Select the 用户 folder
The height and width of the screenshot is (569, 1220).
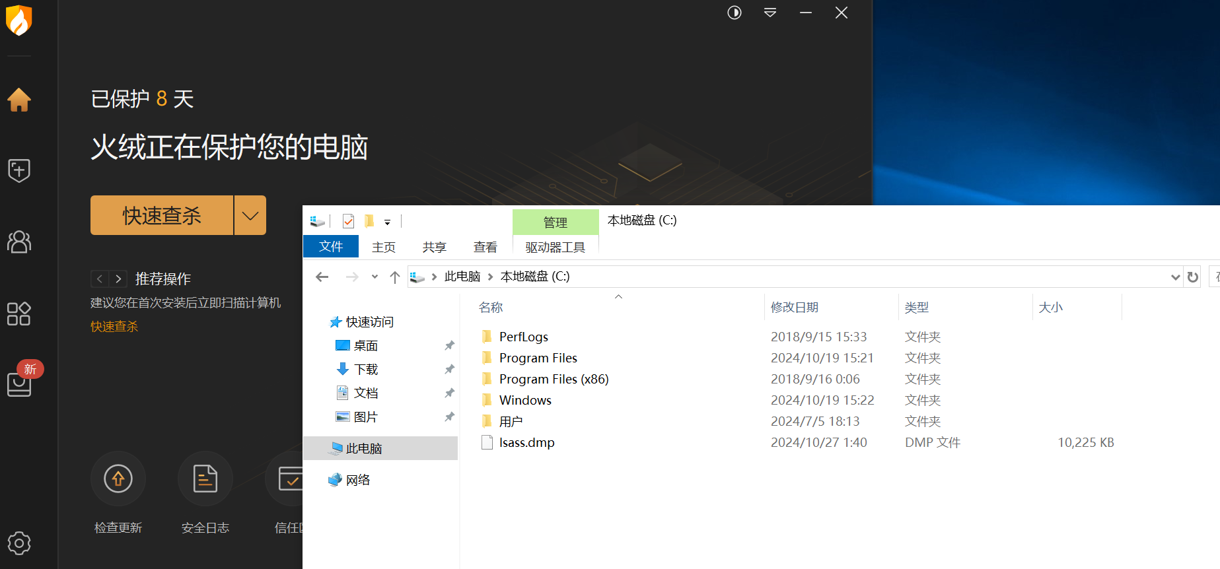tap(511, 421)
